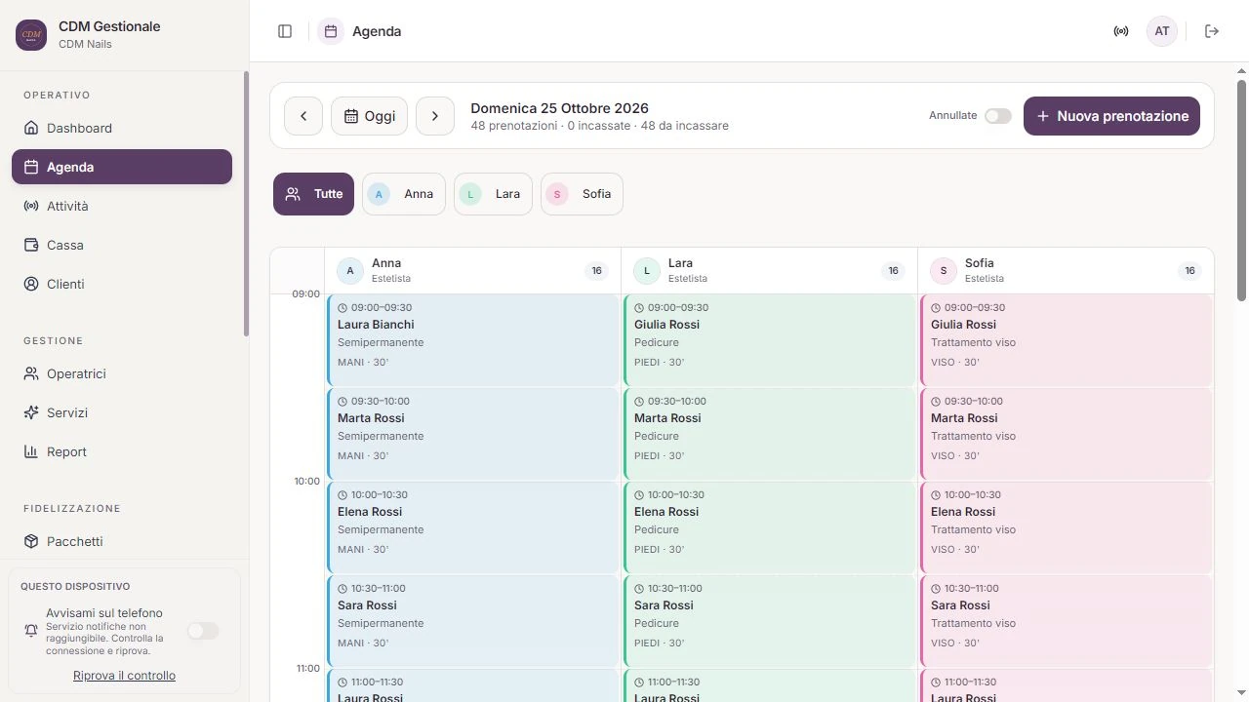Image resolution: width=1249 pixels, height=702 pixels.
Task: Filter agenda by Sofia
Action: point(582,194)
